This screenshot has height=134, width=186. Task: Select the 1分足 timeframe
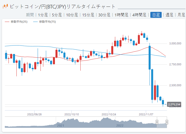tap(43, 15)
